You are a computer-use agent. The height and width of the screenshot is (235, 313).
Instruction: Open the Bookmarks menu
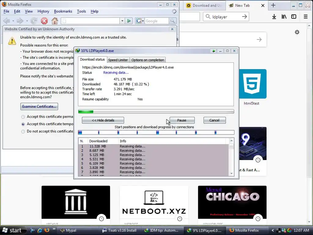pyautogui.click(x=63, y=11)
